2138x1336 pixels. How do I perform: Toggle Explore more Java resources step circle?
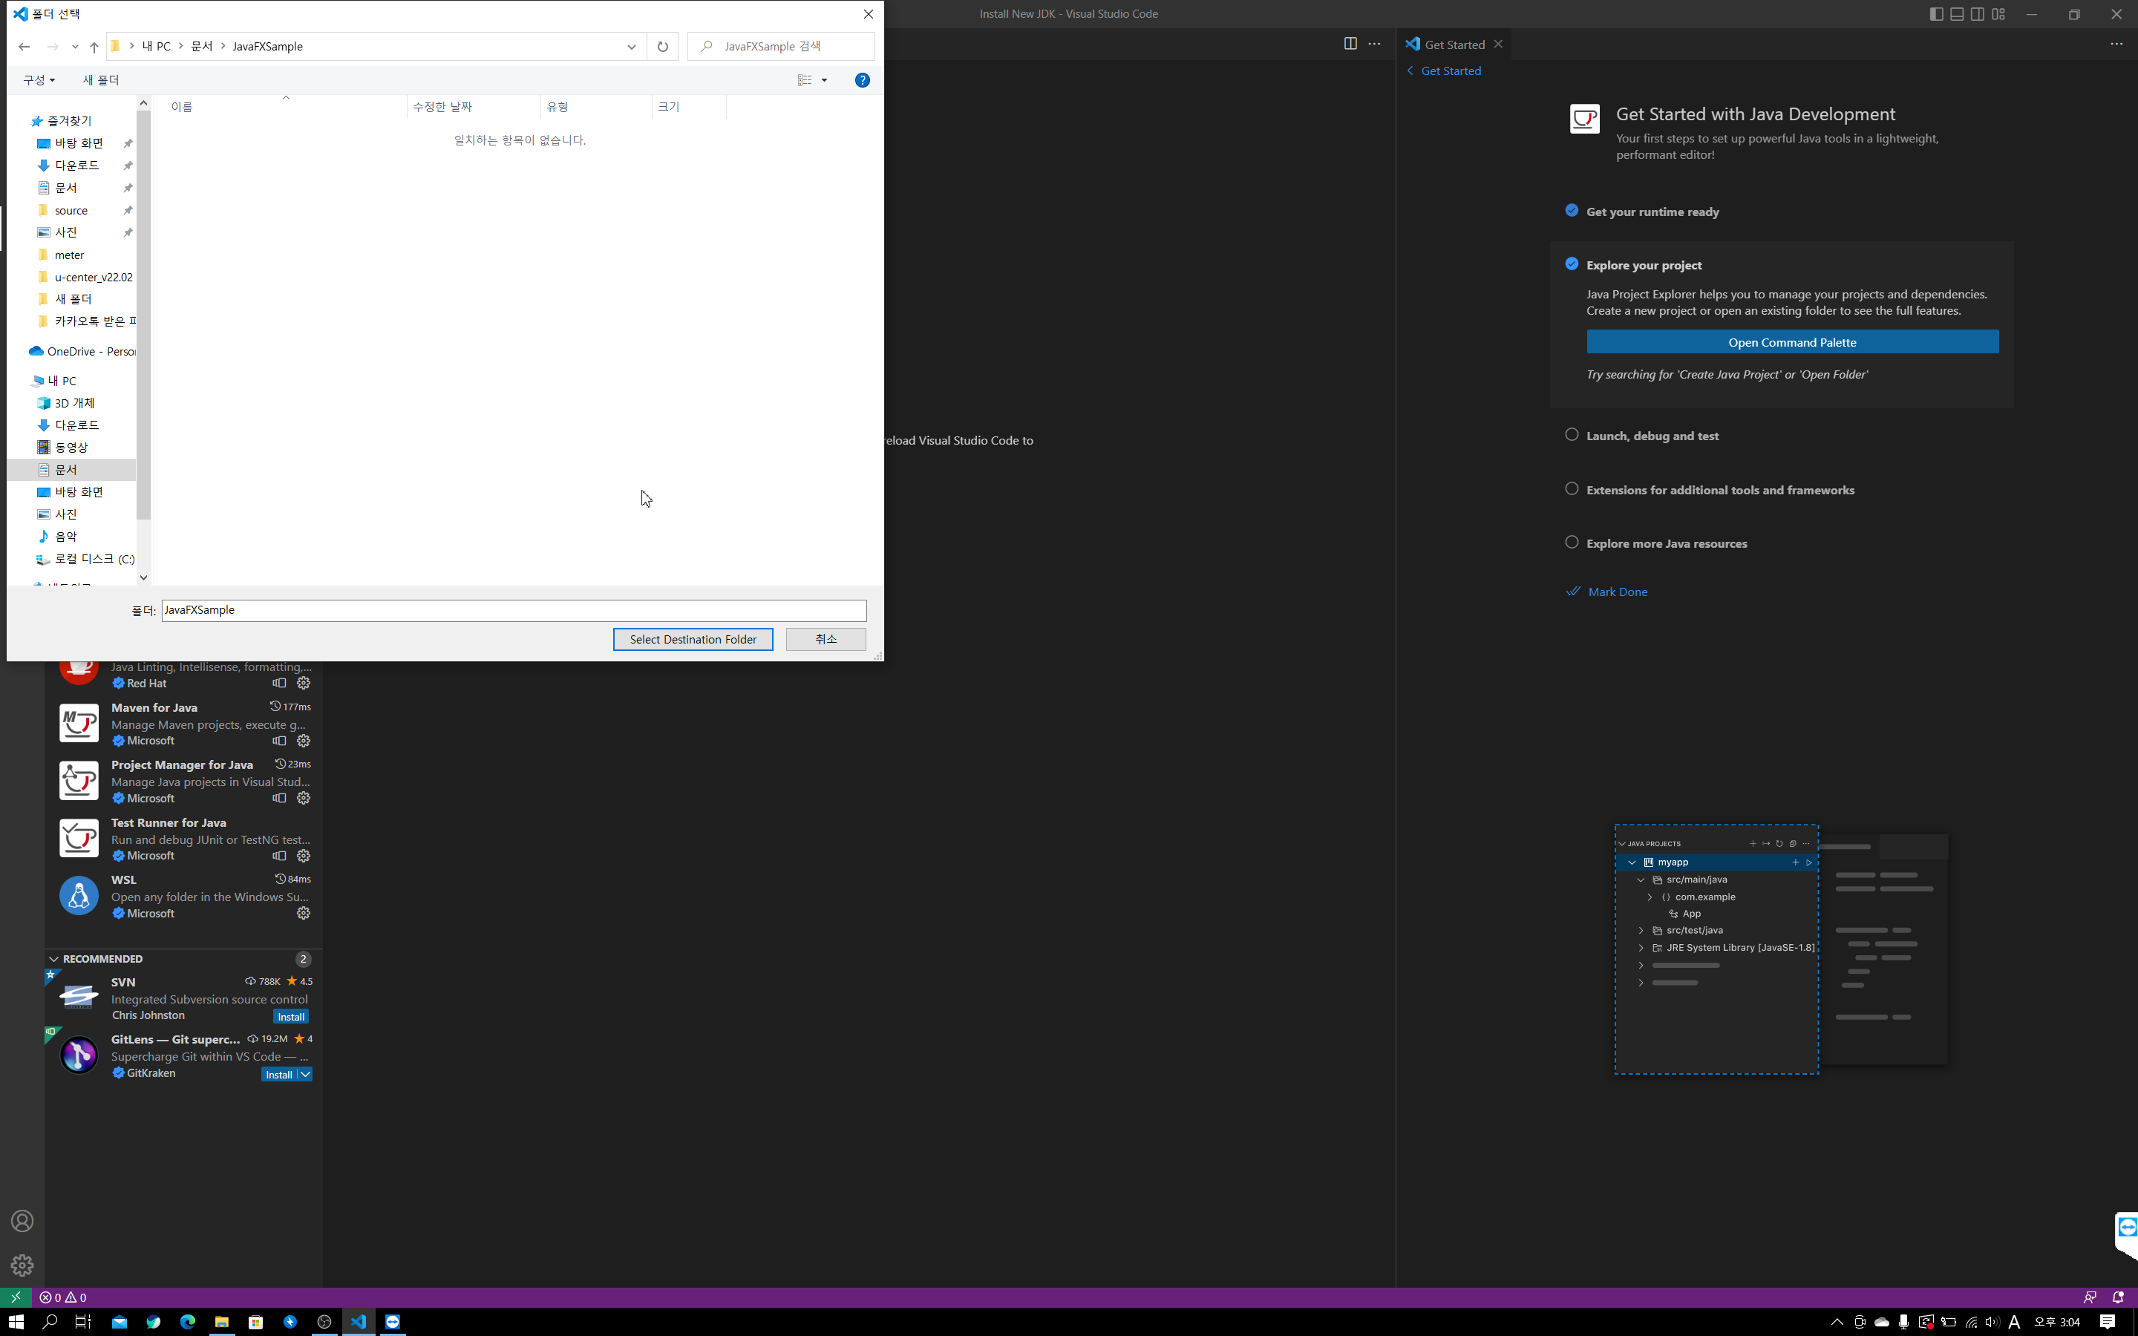[x=1572, y=542]
